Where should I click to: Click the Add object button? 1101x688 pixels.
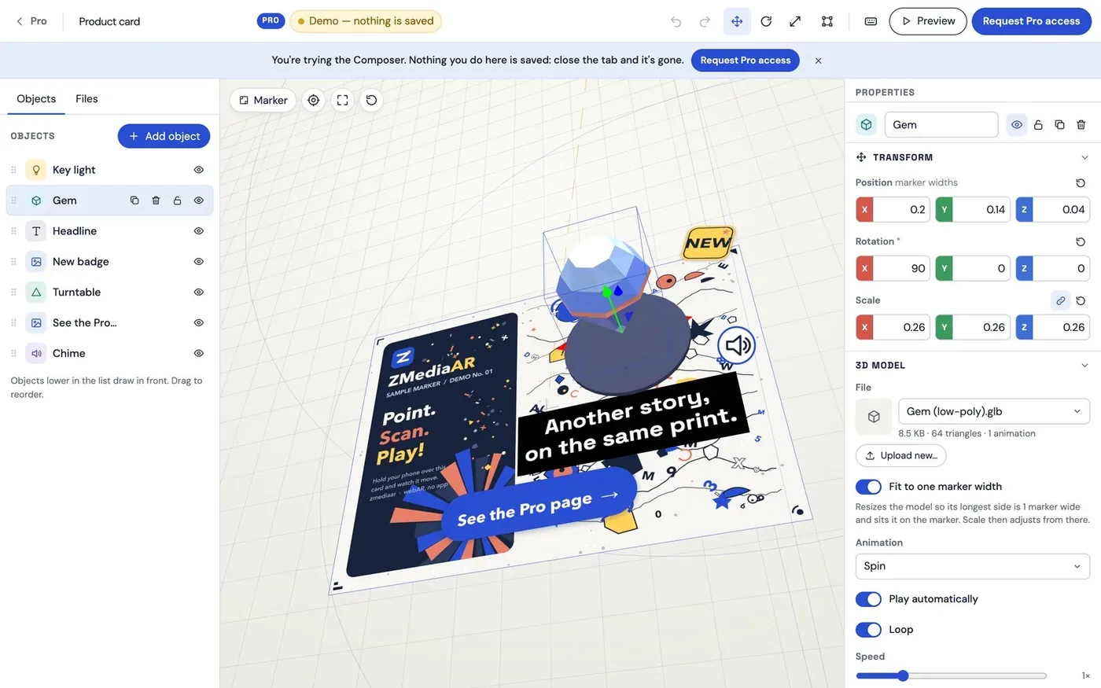[164, 136]
